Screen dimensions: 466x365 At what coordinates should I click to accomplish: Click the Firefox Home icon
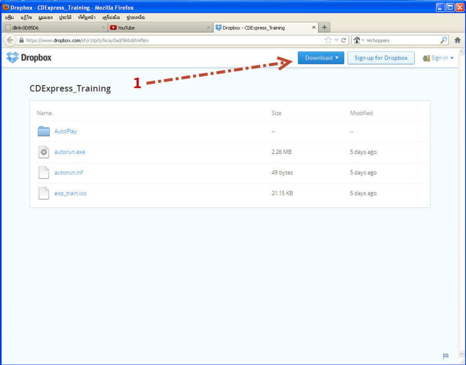pos(457,40)
